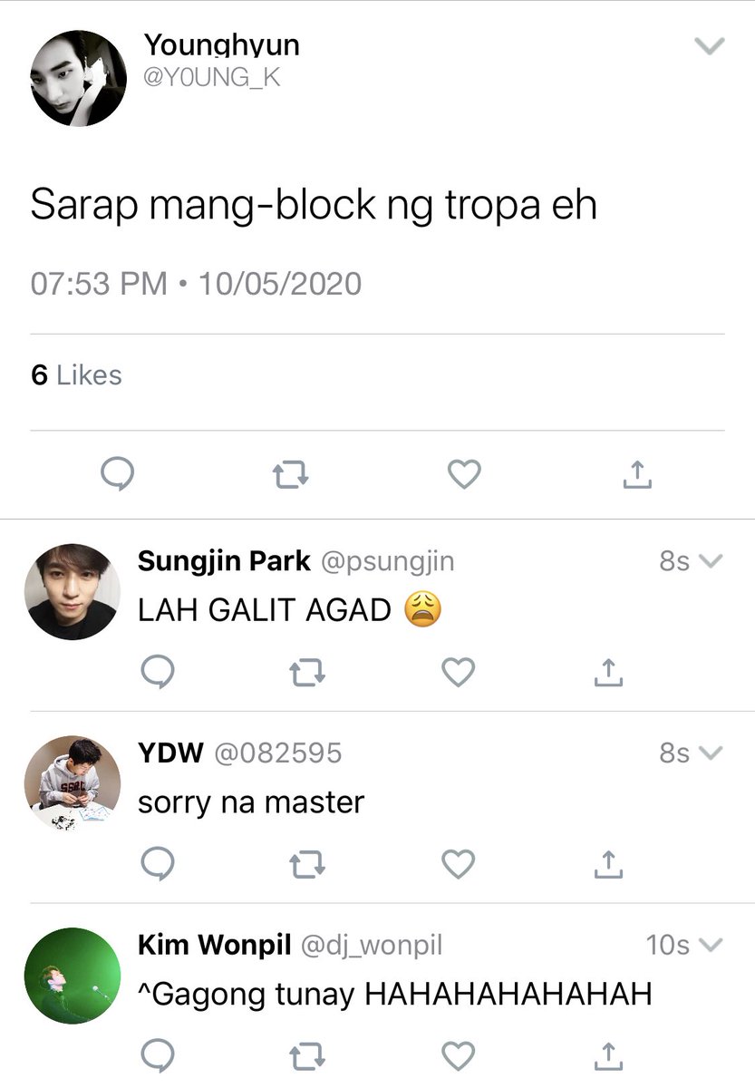View the 6 Likes list
The image size is (755, 1088).
[x=76, y=375]
